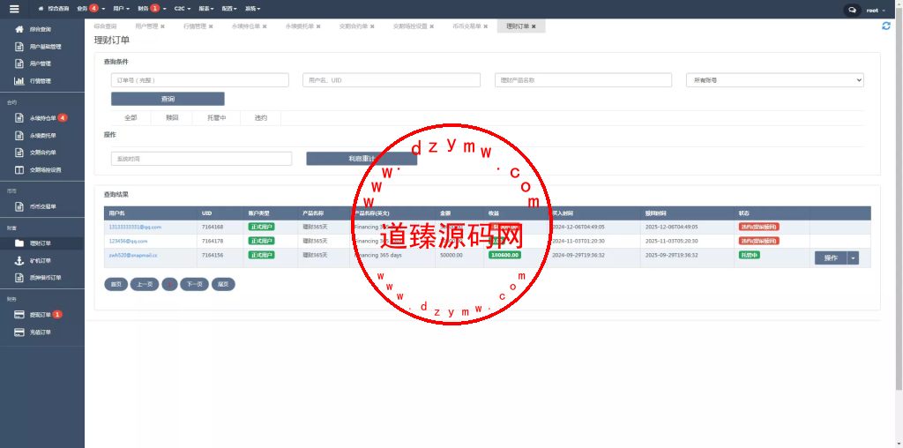The image size is (903, 448).
Task: Go to 首页 first page button
Action: (x=116, y=285)
